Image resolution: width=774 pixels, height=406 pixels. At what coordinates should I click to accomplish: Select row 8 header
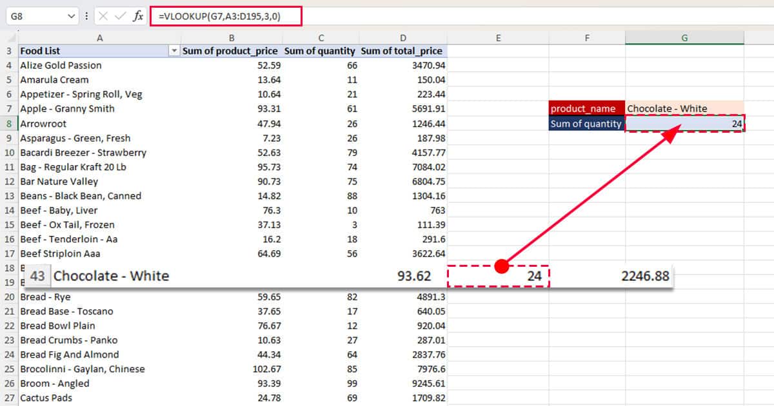[8, 123]
